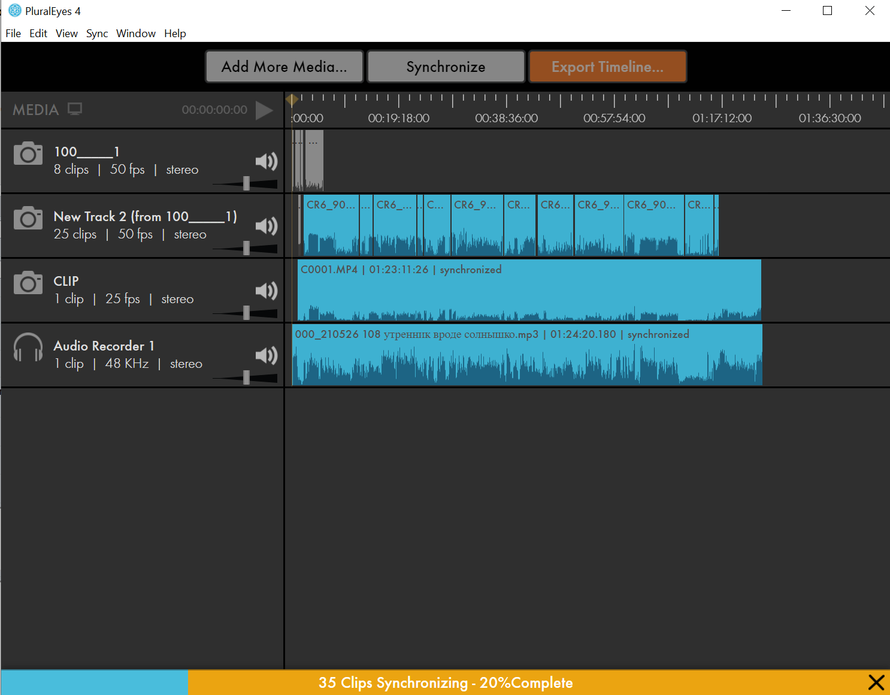Mute the CLIP track speaker

266,291
